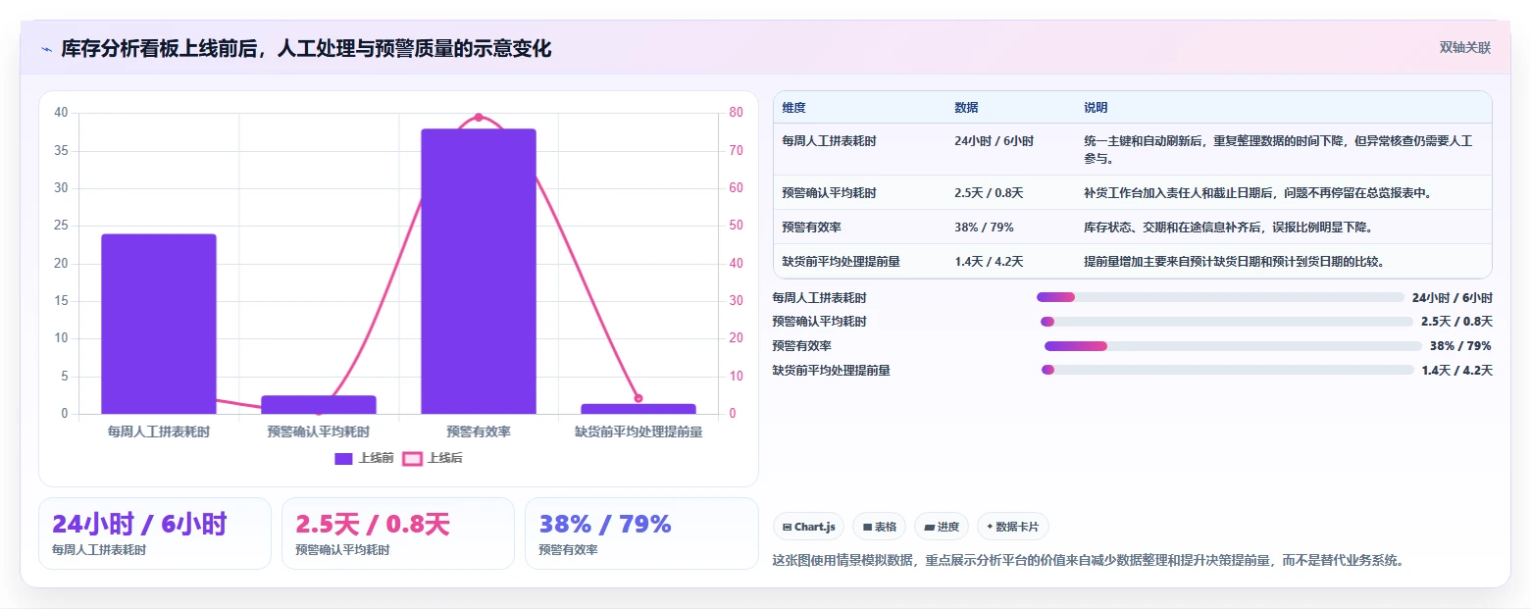
Task: Open the 38% / 79% data card
Action: (x=641, y=533)
